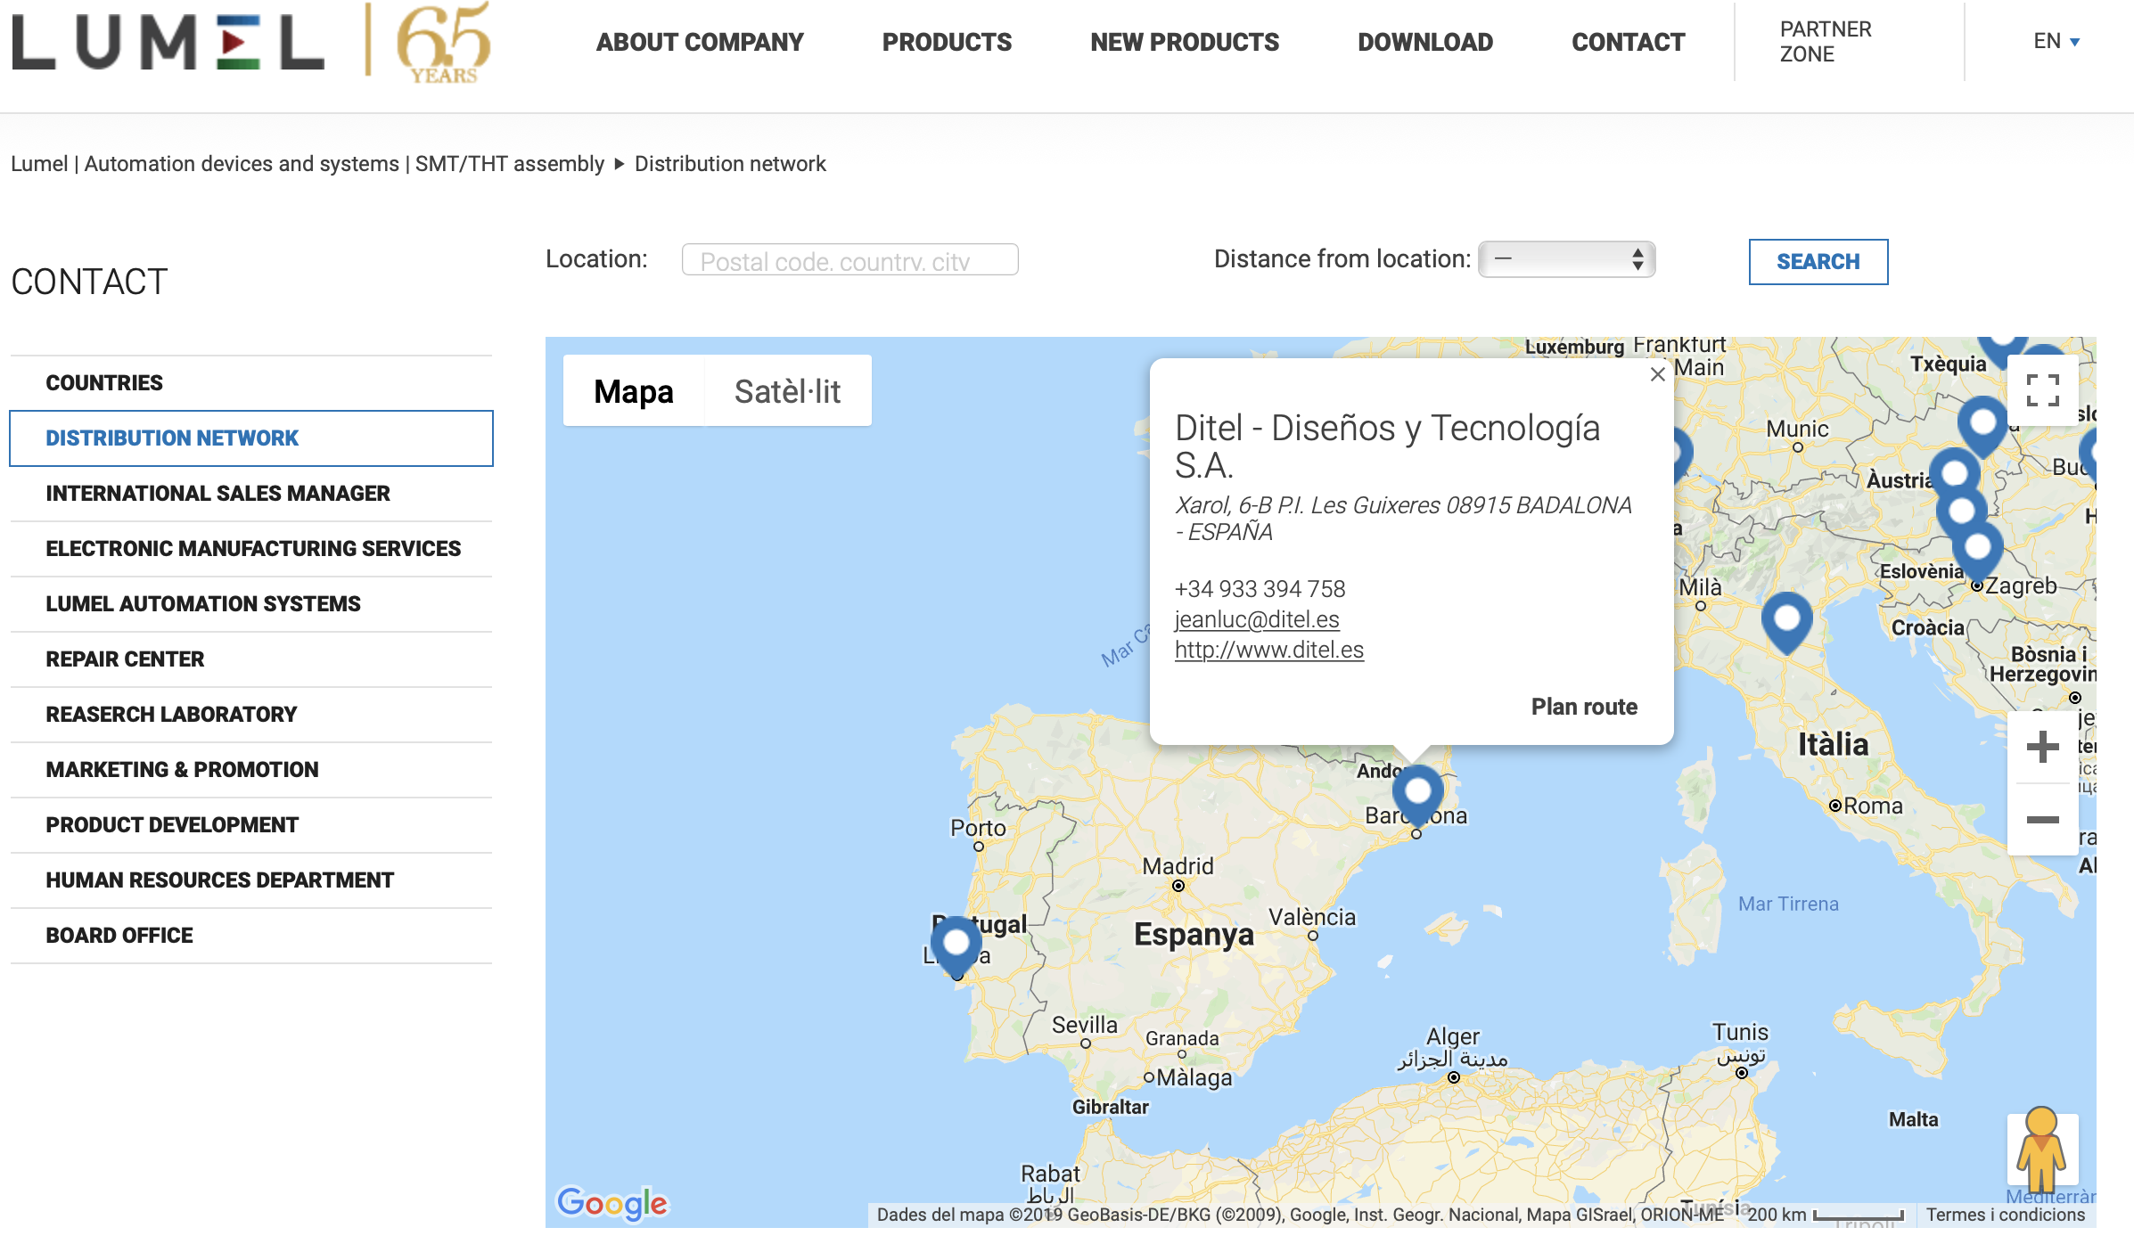Viewport: 2134px width, 1244px height.
Task: Switch map to Mapa view
Action: [x=634, y=391]
